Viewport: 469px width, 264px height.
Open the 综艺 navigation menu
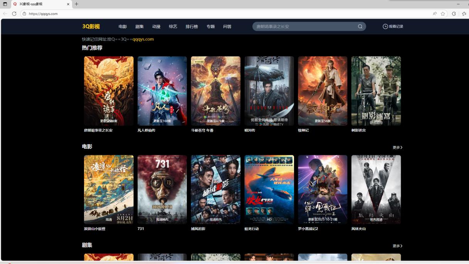coord(173,27)
